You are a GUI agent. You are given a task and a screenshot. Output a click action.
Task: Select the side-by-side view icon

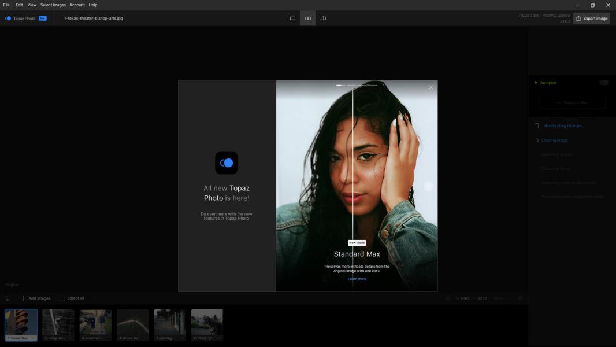click(308, 19)
